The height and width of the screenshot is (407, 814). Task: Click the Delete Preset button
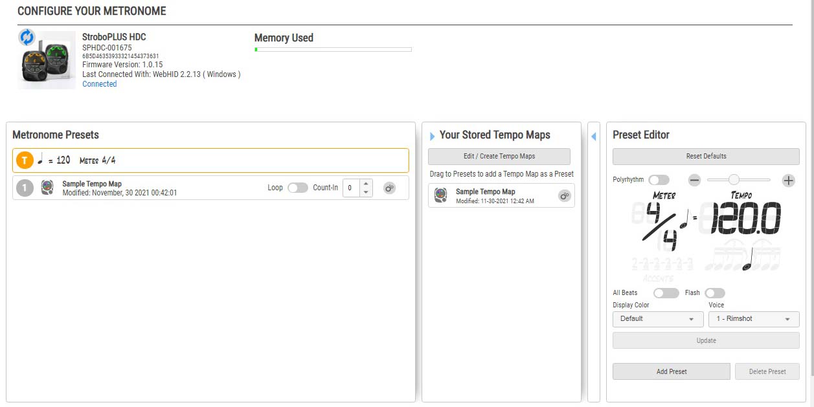click(x=767, y=371)
